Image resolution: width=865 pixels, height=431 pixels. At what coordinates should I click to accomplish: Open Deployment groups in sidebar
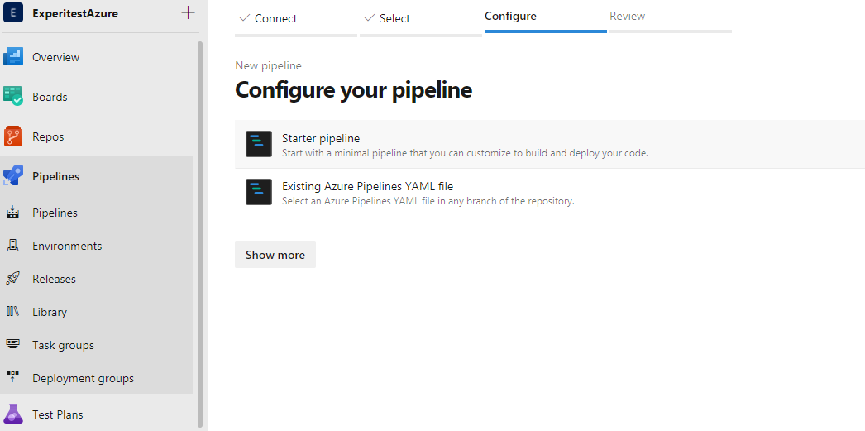[x=83, y=378]
